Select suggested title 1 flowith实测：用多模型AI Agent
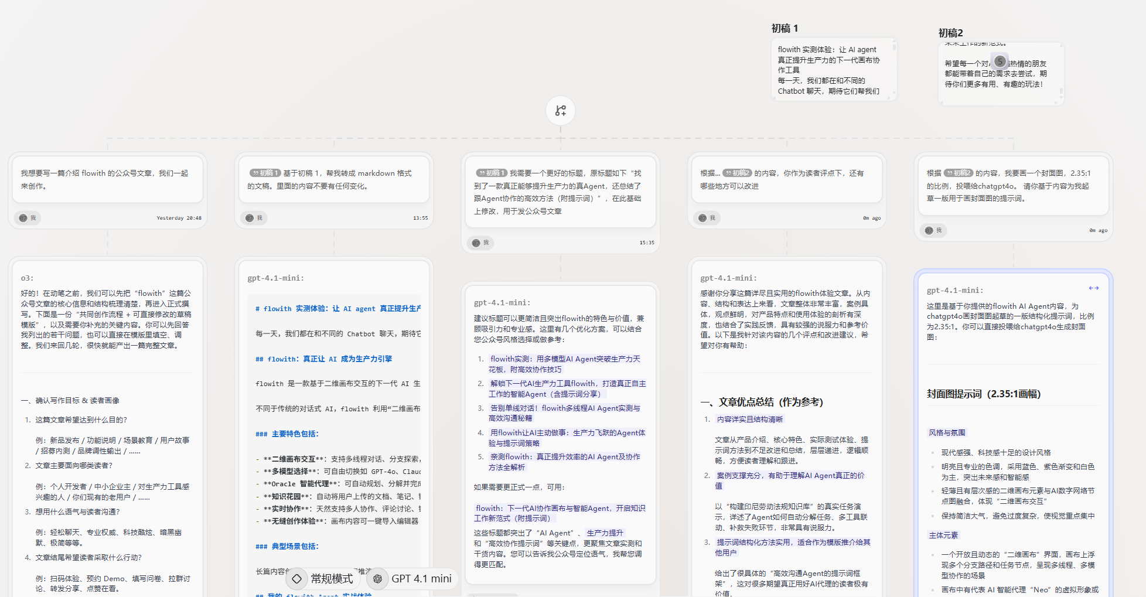The image size is (1146, 597). [x=564, y=364]
